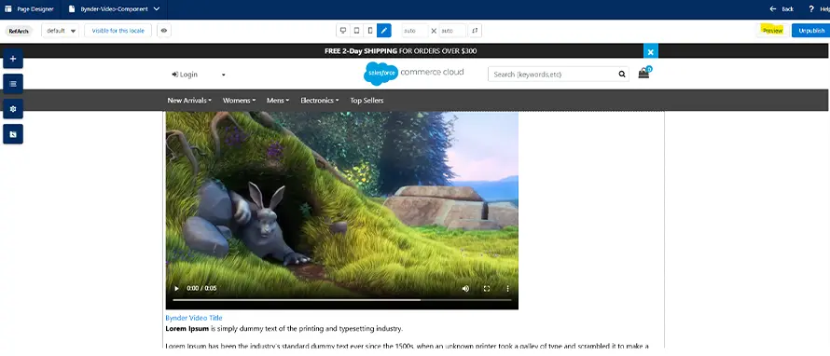The image size is (830, 356).
Task: Click the Unpublish button
Action: click(811, 31)
